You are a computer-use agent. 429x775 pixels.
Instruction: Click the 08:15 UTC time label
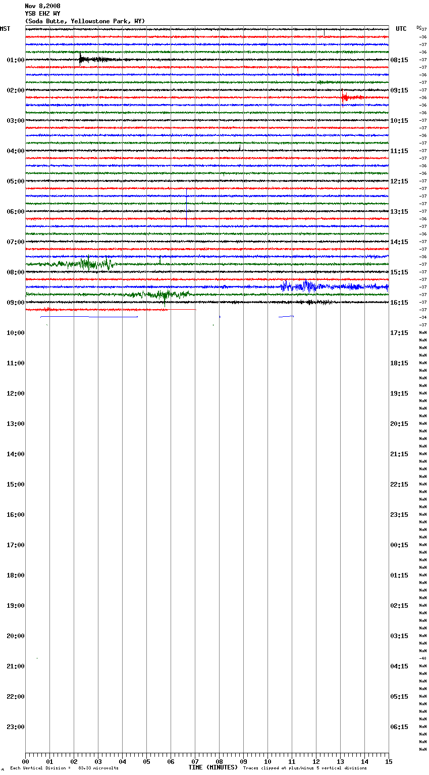pos(399,60)
